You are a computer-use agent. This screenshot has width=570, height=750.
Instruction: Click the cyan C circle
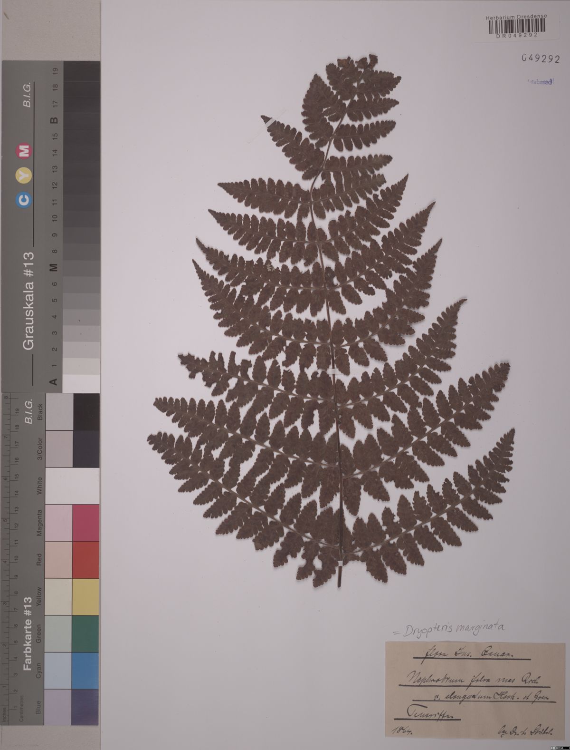pyautogui.click(x=24, y=201)
